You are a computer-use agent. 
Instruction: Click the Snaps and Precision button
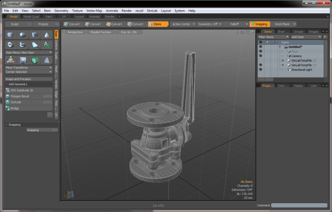pos(29,79)
